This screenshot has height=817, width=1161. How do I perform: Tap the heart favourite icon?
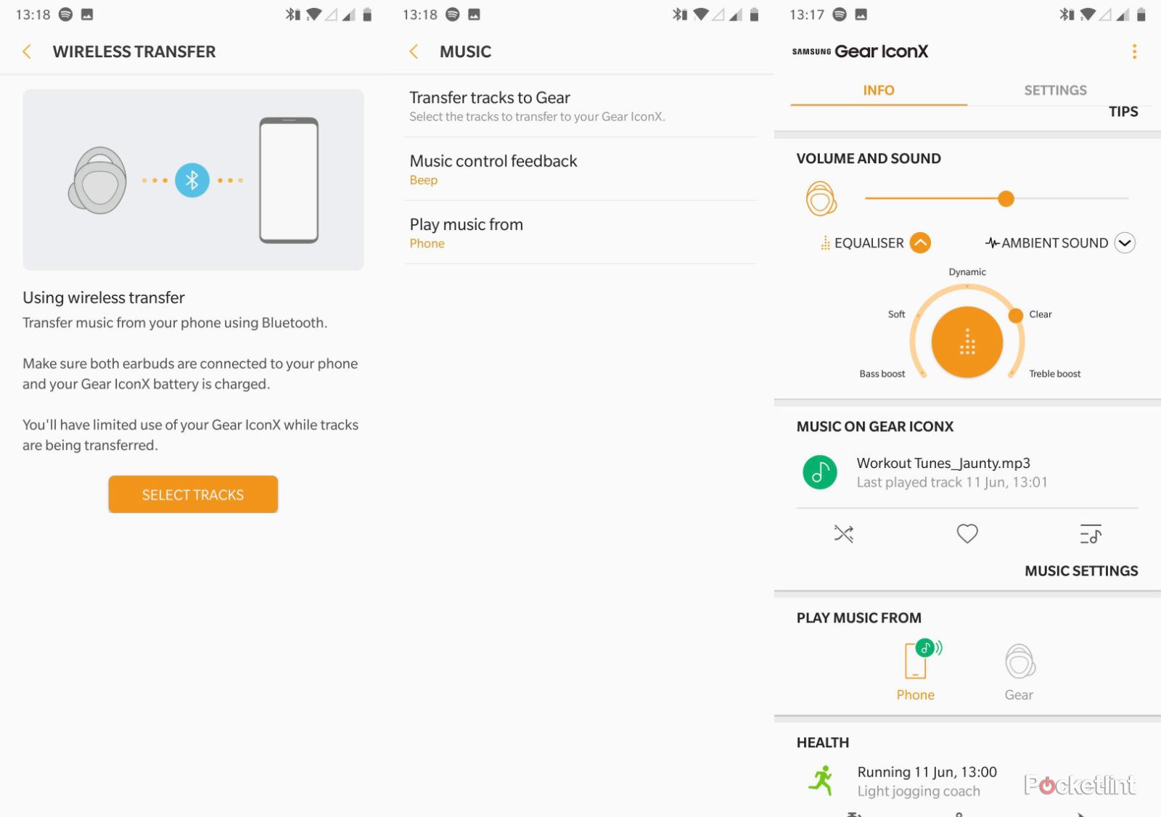point(967,534)
